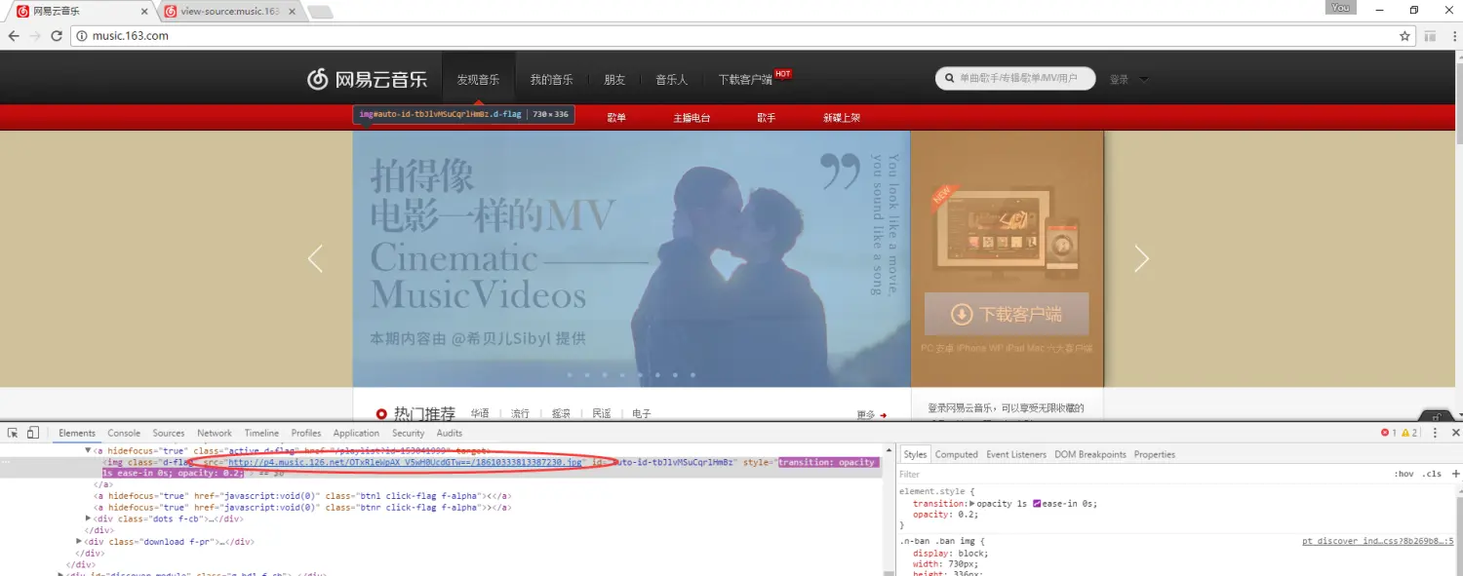Open the 我的音乐 nav item
This screenshot has width=1463, height=576.
[x=552, y=79]
